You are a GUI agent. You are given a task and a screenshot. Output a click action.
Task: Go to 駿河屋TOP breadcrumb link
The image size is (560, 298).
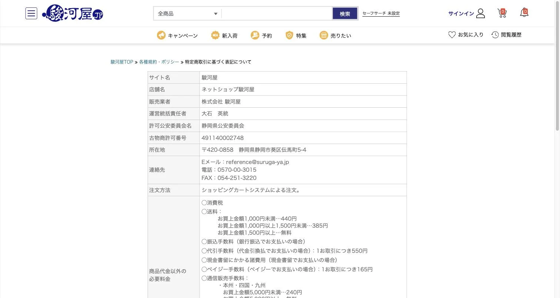pyautogui.click(x=122, y=62)
